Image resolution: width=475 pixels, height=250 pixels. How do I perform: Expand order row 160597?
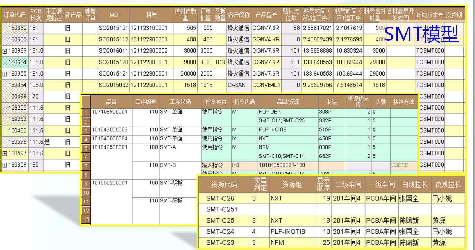5,153
